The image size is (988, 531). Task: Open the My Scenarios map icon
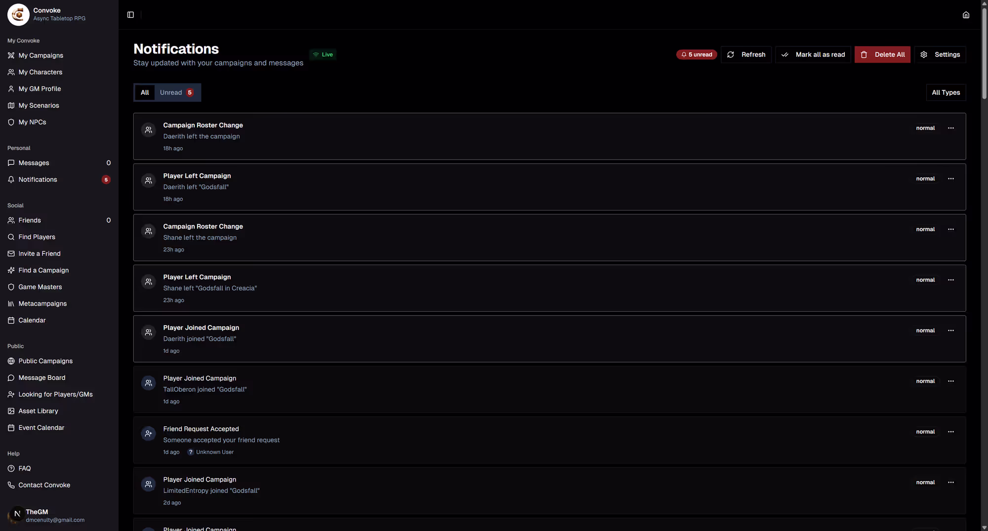[x=11, y=106]
